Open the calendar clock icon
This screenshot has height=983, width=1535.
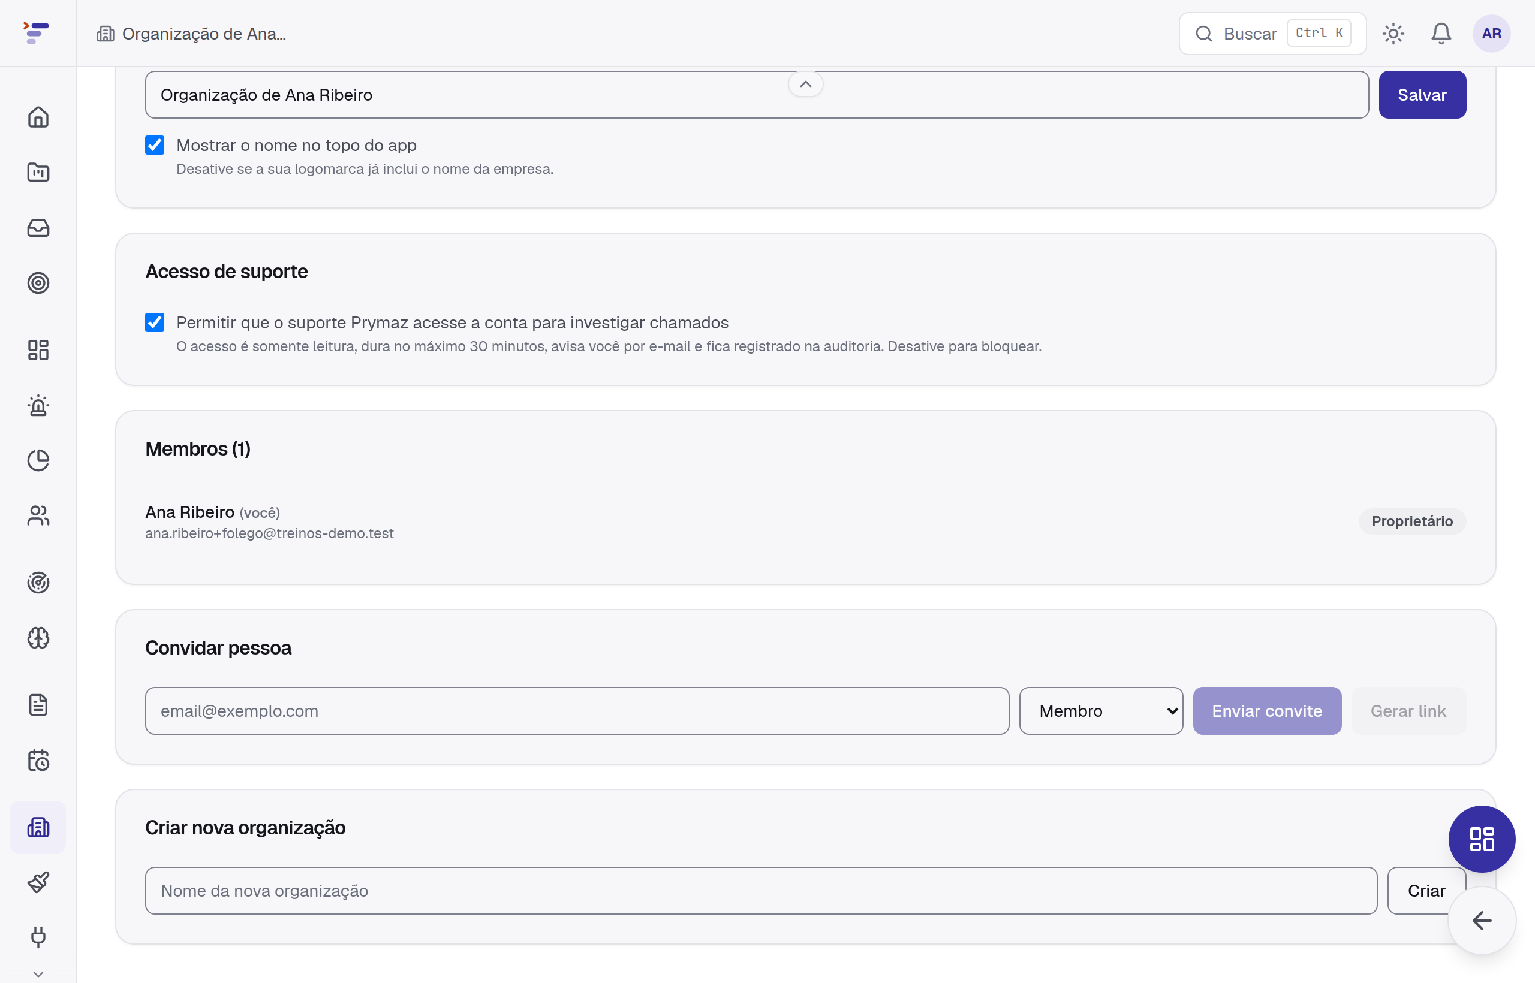click(x=38, y=760)
